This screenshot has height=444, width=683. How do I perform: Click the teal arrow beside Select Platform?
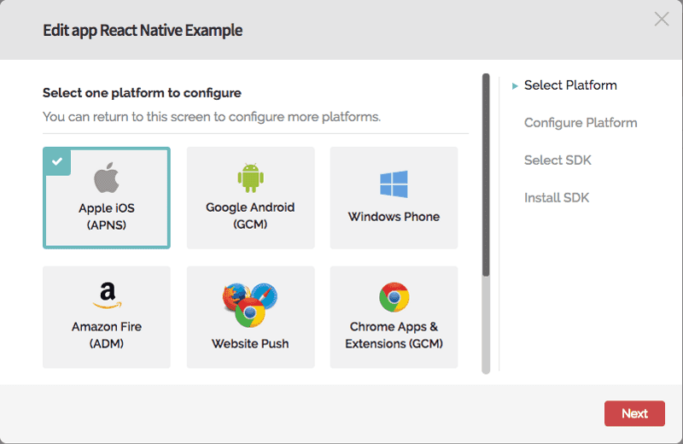pos(515,86)
